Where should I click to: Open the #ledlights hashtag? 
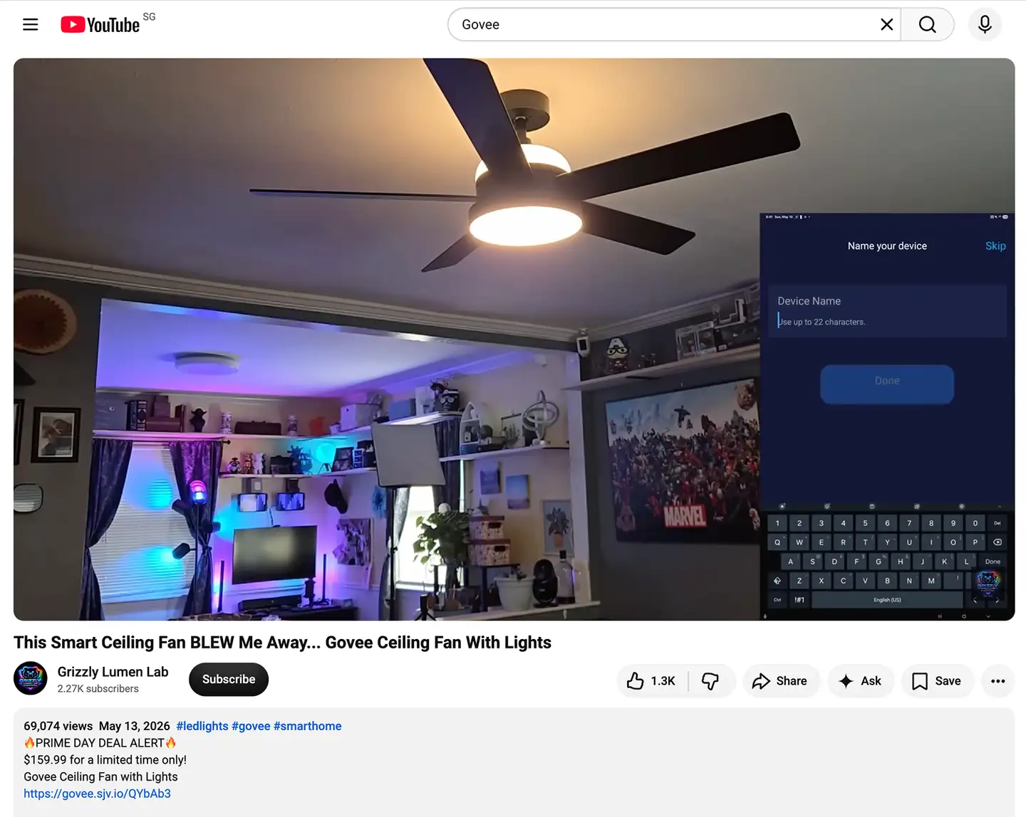coord(202,726)
